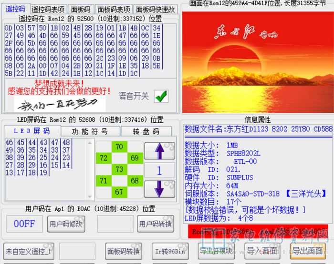This screenshot has height=264, width=334.
Task: Click the 内存大小 64M line
Action: [211, 186]
